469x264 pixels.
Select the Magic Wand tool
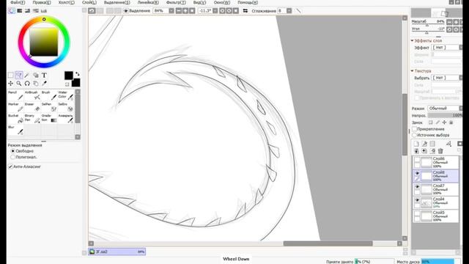pyautogui.click(x=27, y=75)
